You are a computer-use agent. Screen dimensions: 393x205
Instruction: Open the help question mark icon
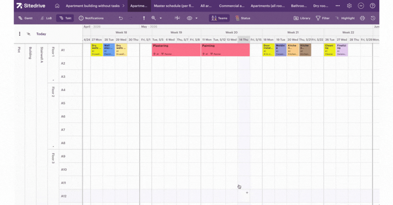click(372, 6)
